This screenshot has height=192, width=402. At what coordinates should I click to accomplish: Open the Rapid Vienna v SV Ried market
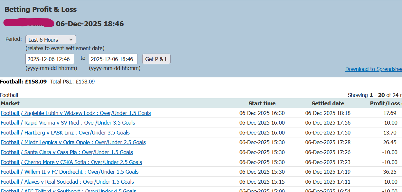[x=68, y=123]
